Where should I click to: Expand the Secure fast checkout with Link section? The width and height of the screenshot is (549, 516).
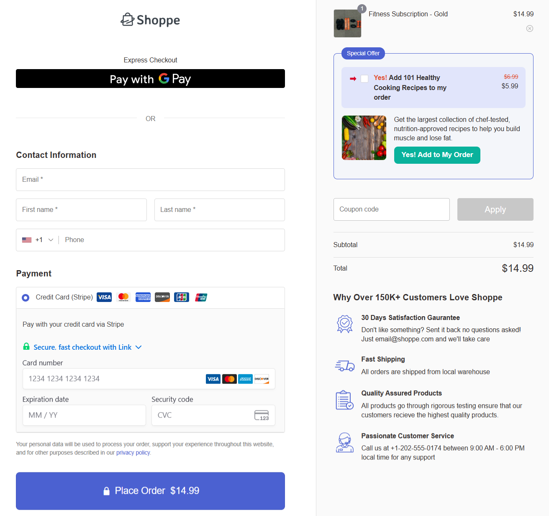pos(139,347)
